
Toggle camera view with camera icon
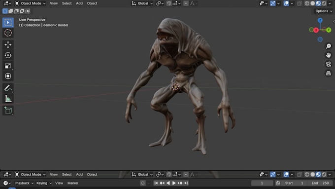click(x=329, y=64)
